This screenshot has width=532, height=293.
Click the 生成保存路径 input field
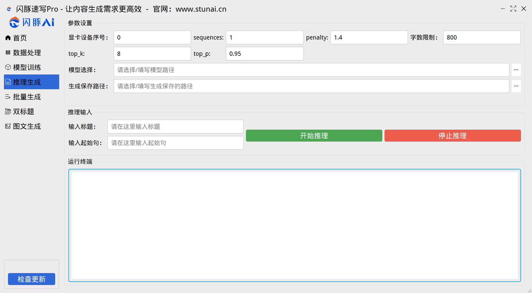(x=312, y=86)
